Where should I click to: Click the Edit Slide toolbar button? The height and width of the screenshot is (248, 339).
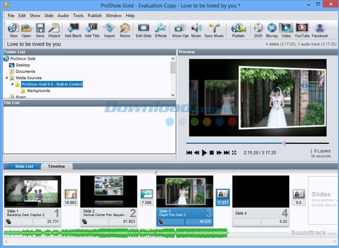click(143, 30)
